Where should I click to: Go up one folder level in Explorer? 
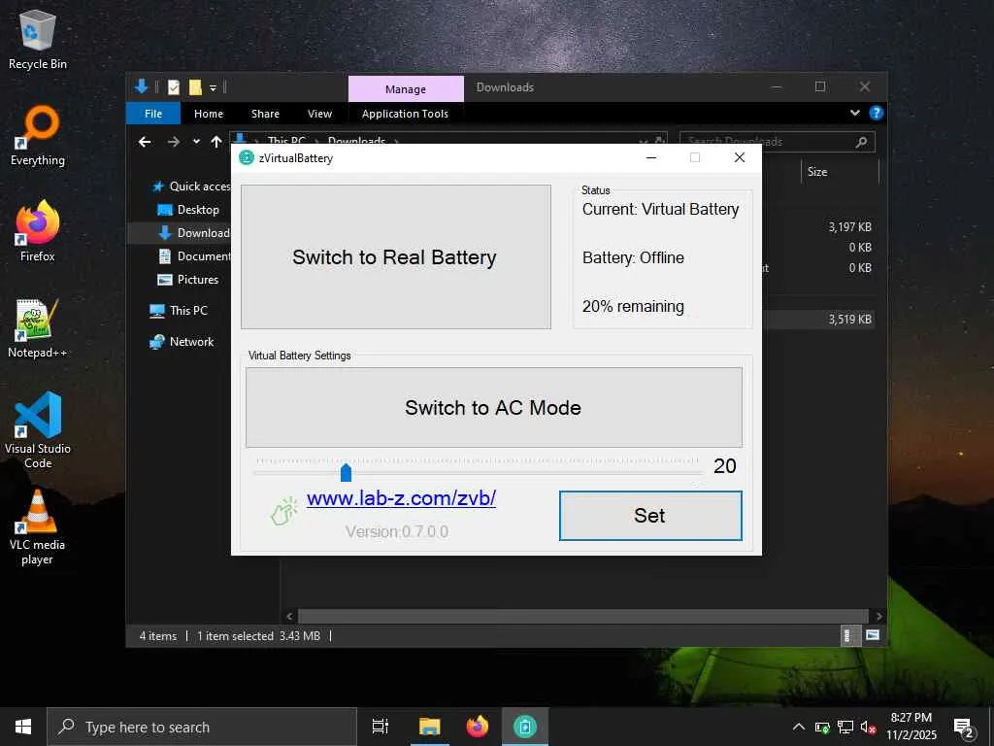[x=216, y=142]
